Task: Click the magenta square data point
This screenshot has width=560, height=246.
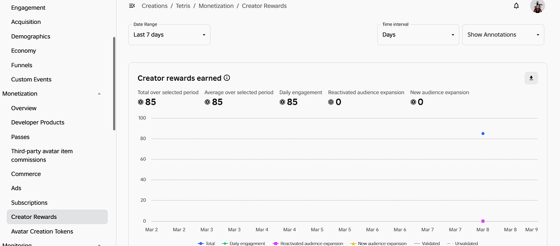Action: pos(483,221)
